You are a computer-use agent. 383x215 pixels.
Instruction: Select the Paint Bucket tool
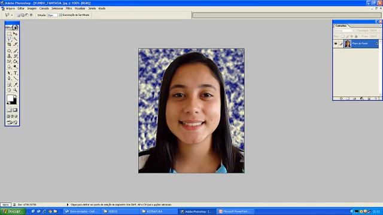click(x=15, y=62)
